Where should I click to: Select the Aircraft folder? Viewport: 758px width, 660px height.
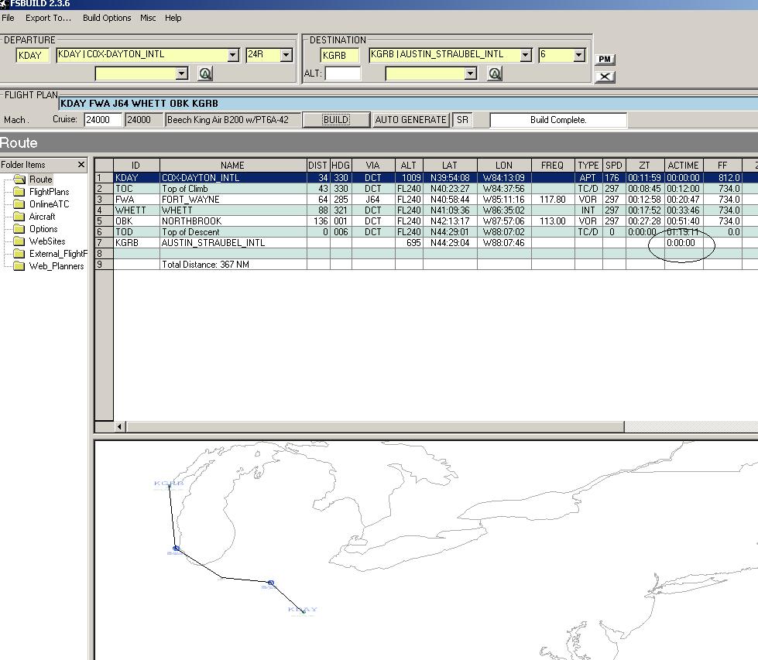click(42, 217)
